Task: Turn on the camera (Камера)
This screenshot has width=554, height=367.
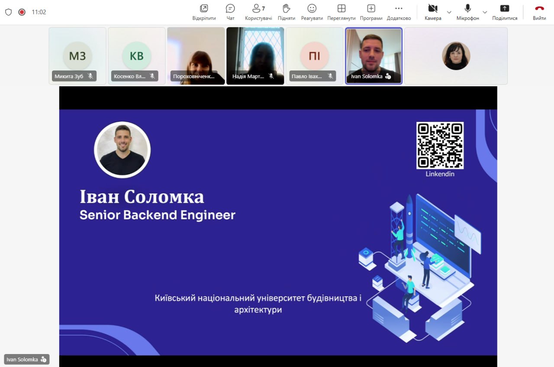Action: pos(432,12)
